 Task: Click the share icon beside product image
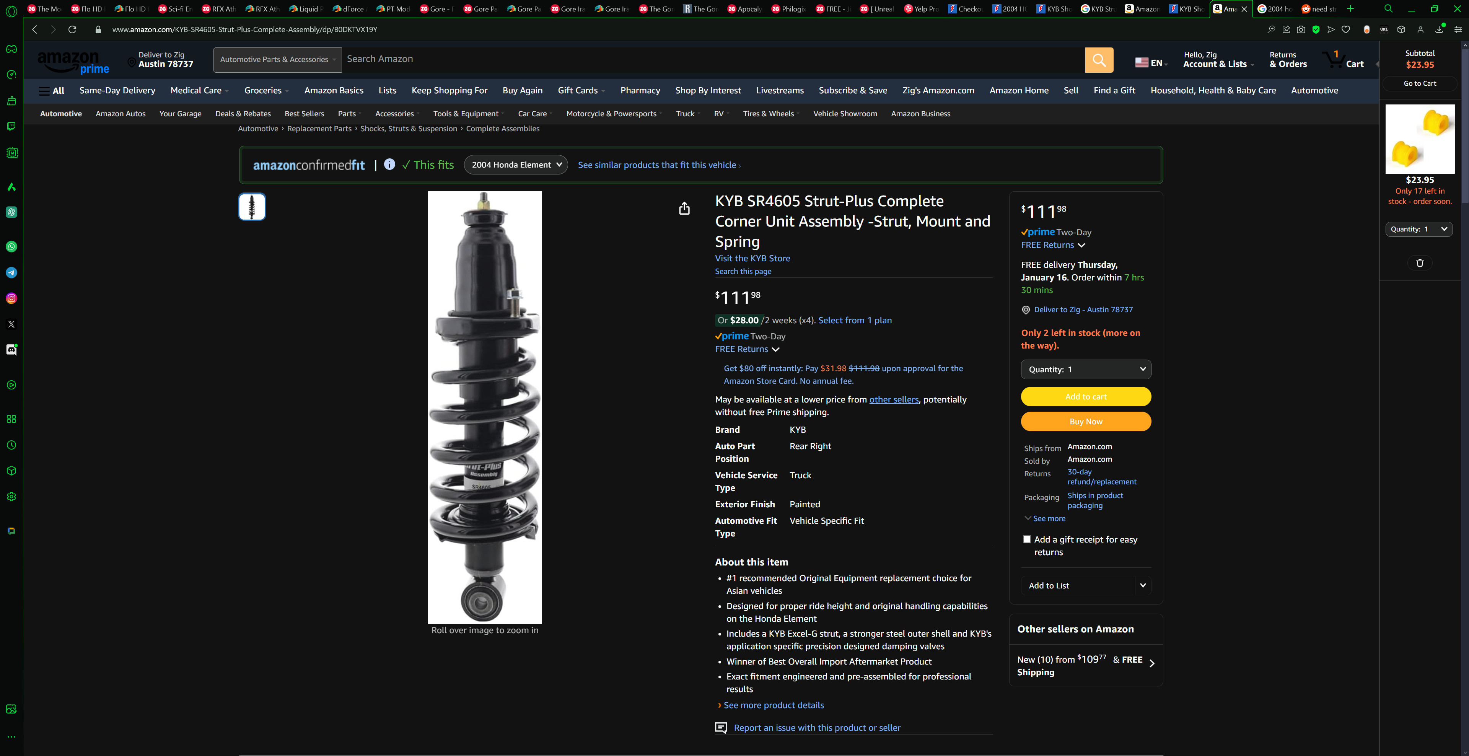(684, 209)
